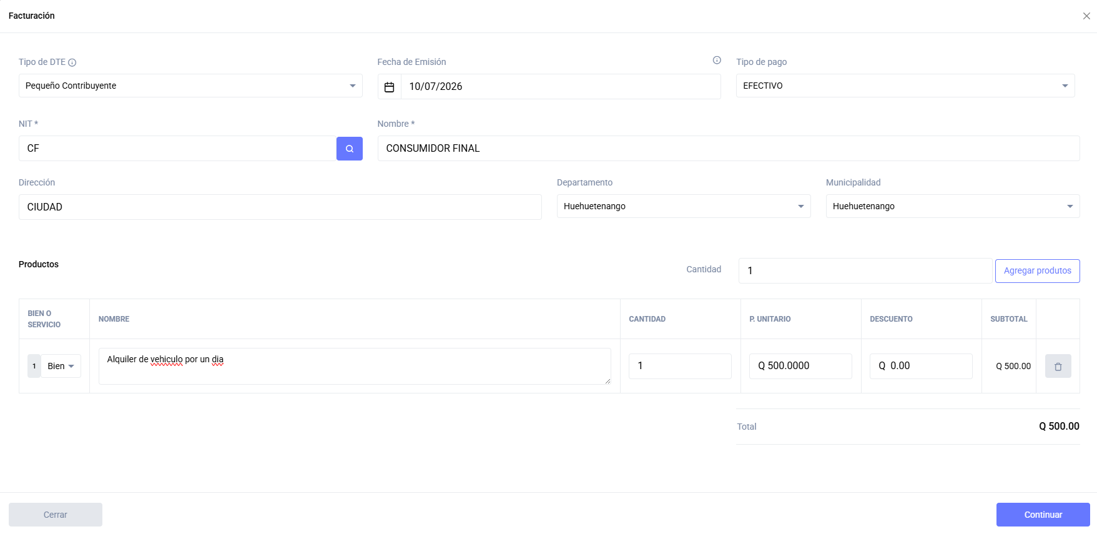Click the Continuar button

[1043, 515]
